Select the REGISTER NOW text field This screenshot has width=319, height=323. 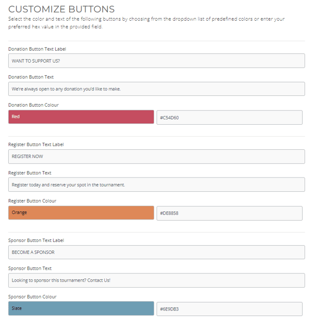(x=157, y=156)
